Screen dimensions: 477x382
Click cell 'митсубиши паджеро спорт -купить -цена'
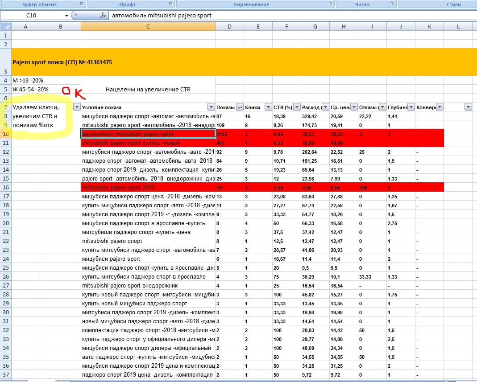click(148, 232)
